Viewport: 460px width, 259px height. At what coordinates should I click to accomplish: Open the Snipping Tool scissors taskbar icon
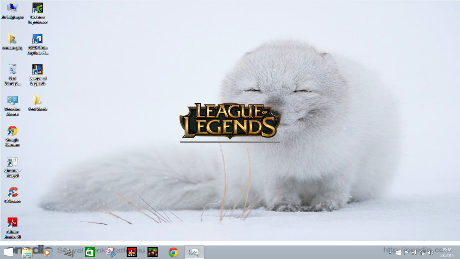[111, 252]
